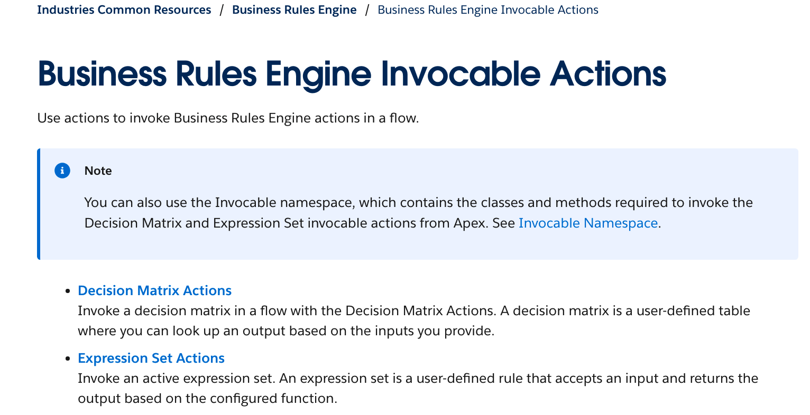The height and width of the screenshot is (415, 810).
Task: Follow the Decision Matrix Actions link
Action: [154, 290]
